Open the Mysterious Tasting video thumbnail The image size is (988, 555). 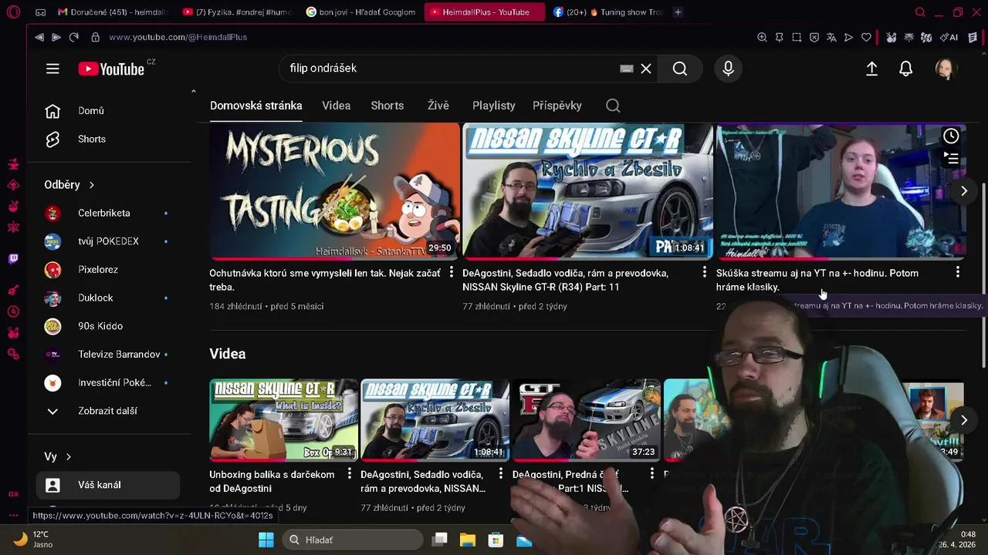pos(334,191)
